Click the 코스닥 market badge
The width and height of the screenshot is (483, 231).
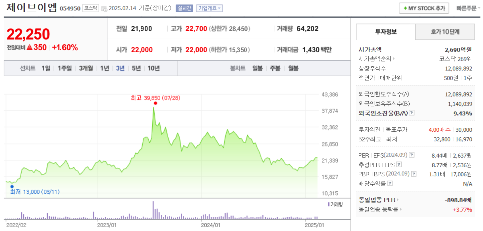pos(91,8)
